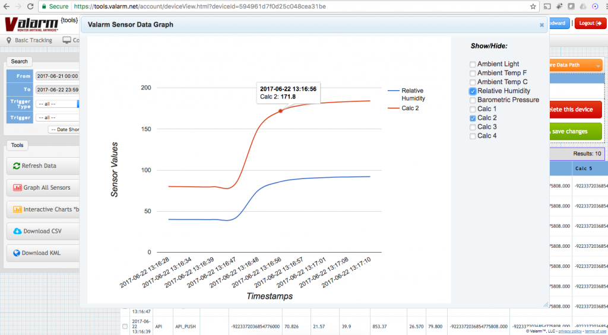Open Graph All Sensors
Screen dimensions: 608x335
click(43, 187)
